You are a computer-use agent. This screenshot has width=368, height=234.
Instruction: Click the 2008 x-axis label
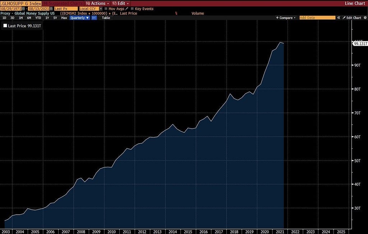pyautogui.click(x=81, y=231)
